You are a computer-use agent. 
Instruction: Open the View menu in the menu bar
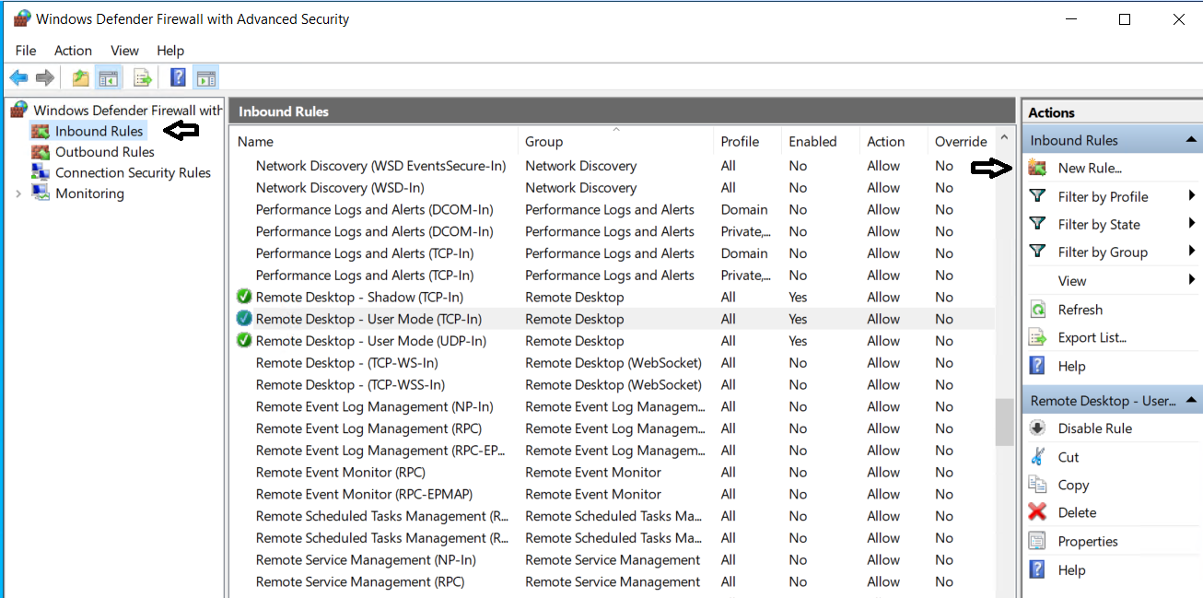point(124,51)
